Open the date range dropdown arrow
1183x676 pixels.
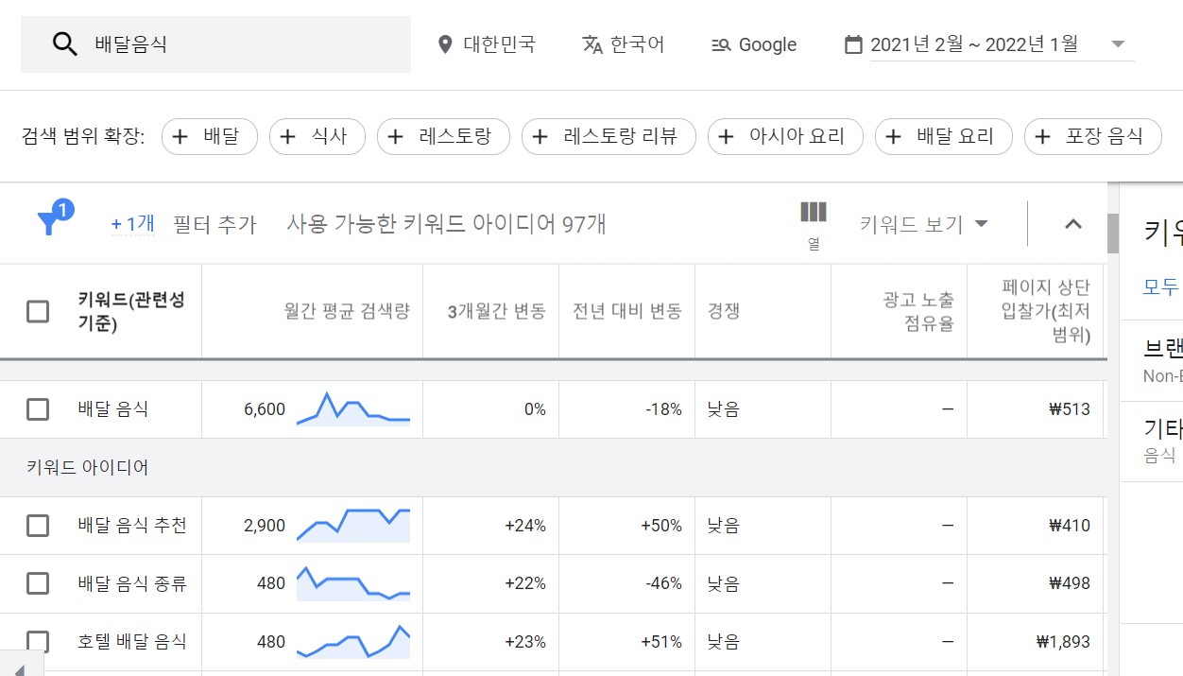coord(1118,43)
